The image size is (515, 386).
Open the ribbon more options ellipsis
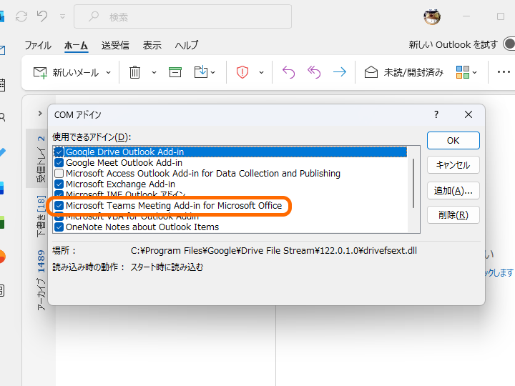[504, 72]
